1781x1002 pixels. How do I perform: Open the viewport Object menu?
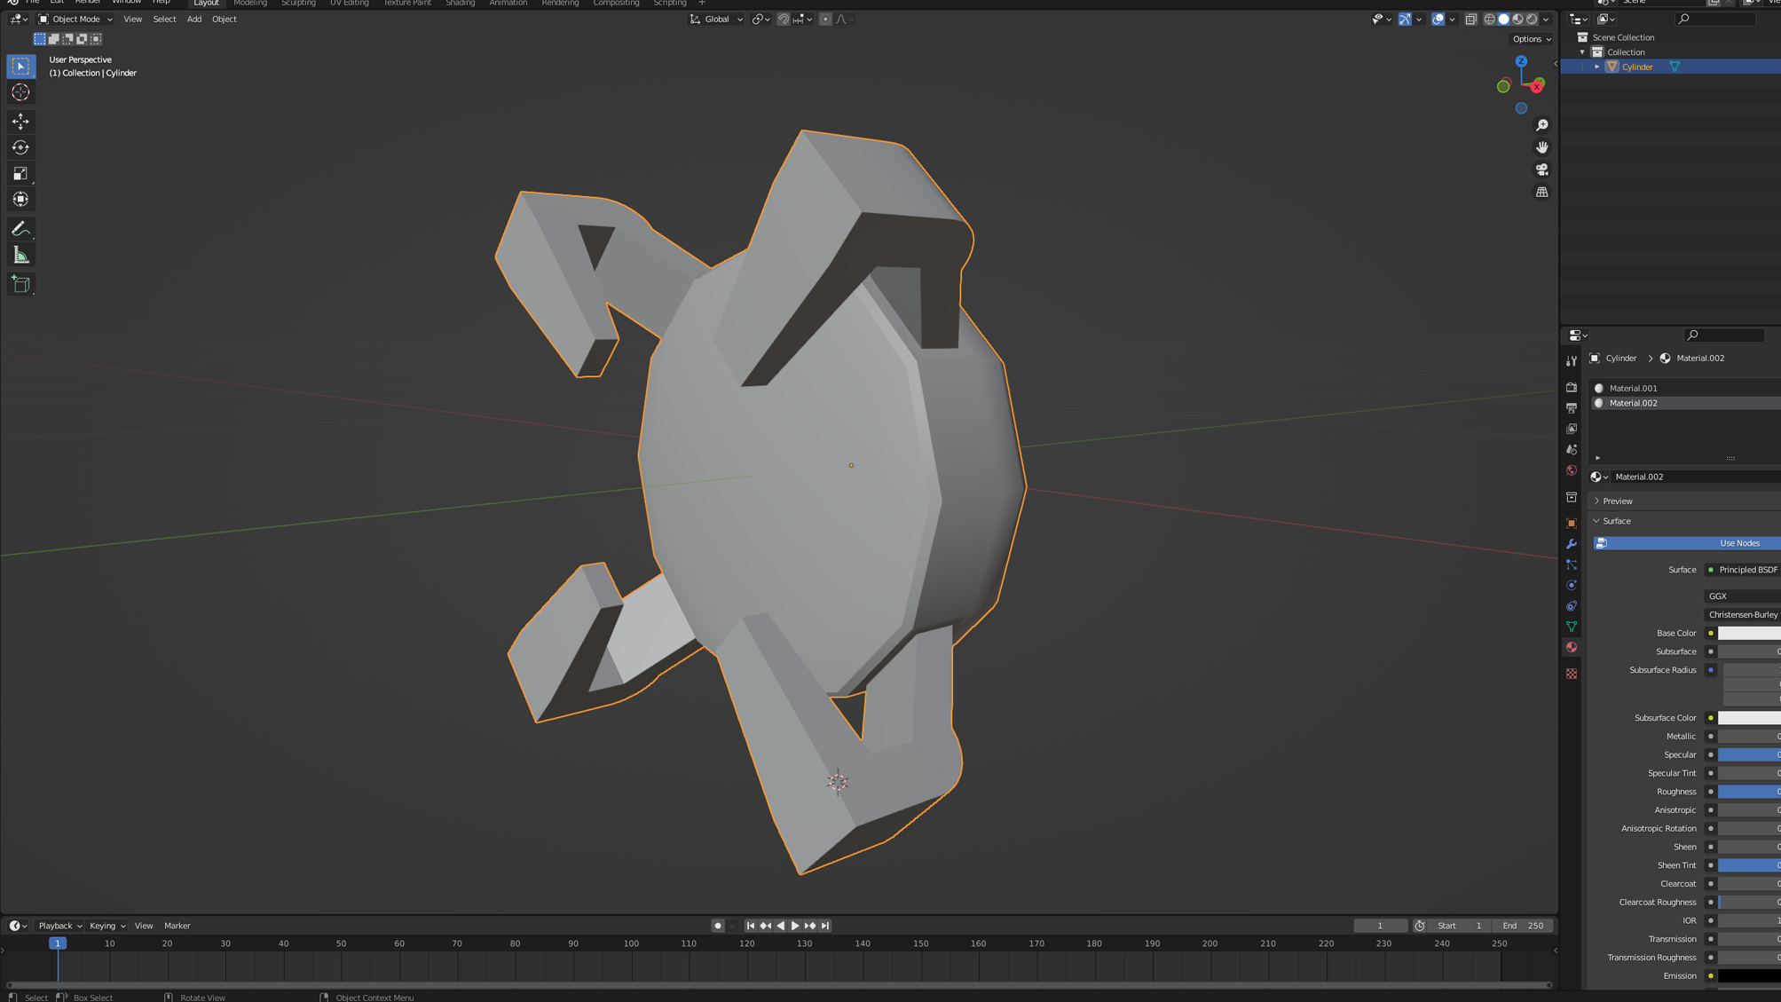tap(224, 19)
